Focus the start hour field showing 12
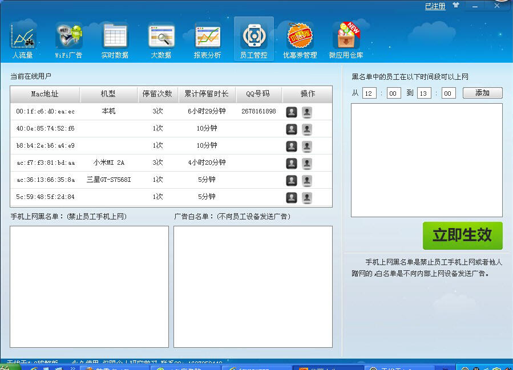 (369, 93)
